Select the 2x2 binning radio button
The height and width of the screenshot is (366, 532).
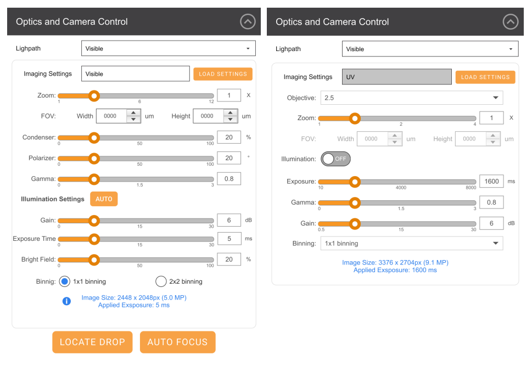click(x=161, y=281)
